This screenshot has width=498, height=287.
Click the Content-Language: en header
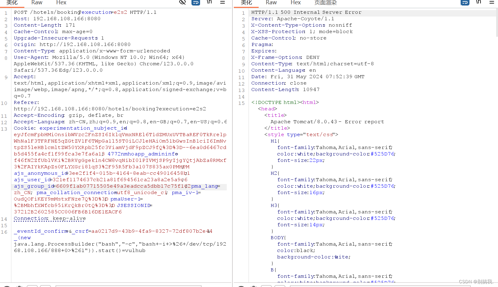click(284, 70)
